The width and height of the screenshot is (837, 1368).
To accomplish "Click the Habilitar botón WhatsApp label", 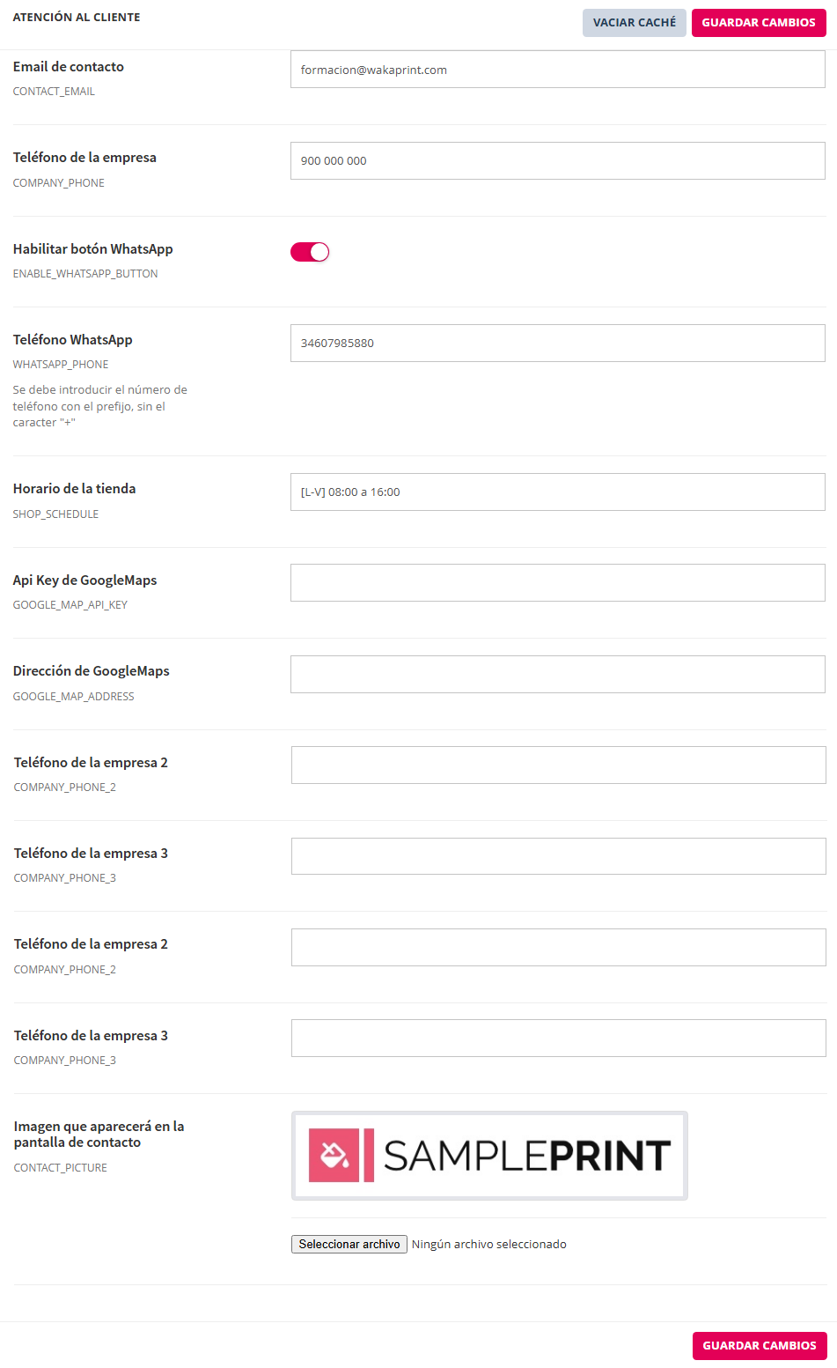I will (92, 249).
